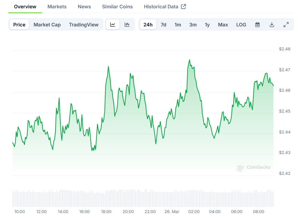This screenshot has height=219, width=294.
Task: Select the 7d time range
Action: pos(163,25)
